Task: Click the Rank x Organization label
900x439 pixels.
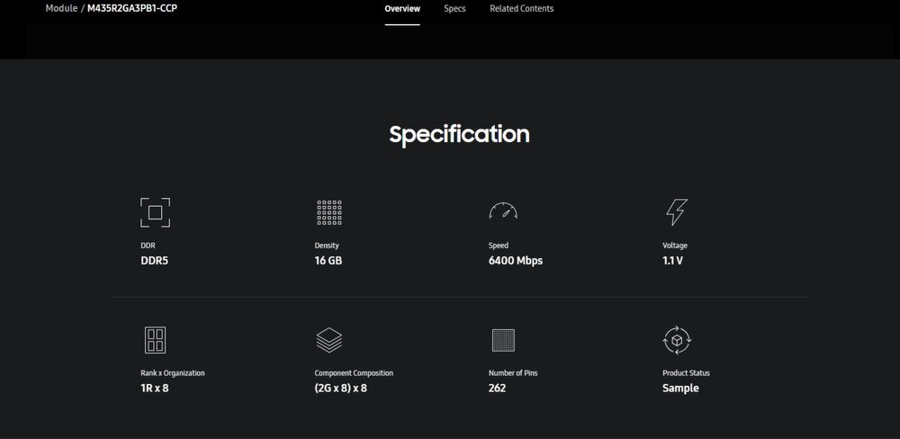Action: tap(173, 373)
